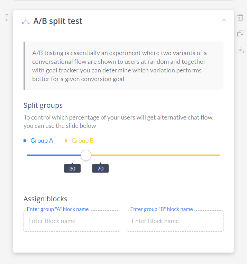247x264 pixels.
Task: Click the A/B testing description box
Action: [x=123, y=66]
